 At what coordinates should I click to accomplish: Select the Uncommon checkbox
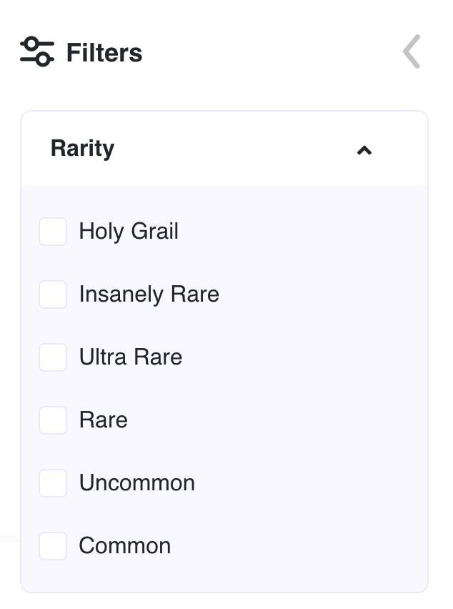[53, 483]
